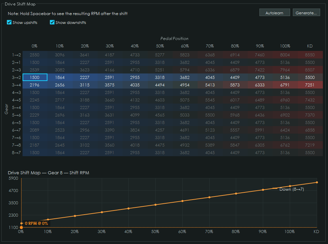Select the 10% pedal position column header
The height and width of the screenshot is (244, 328).
(x=60, y=46)
